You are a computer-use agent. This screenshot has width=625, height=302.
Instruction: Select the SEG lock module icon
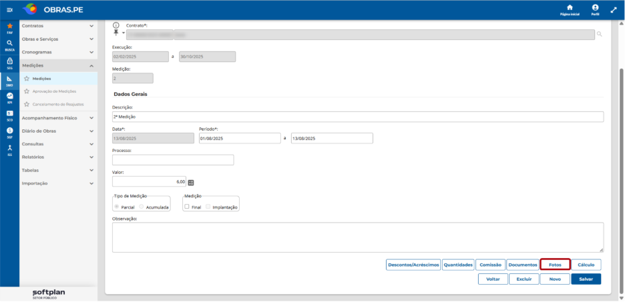tap(9, 61)
